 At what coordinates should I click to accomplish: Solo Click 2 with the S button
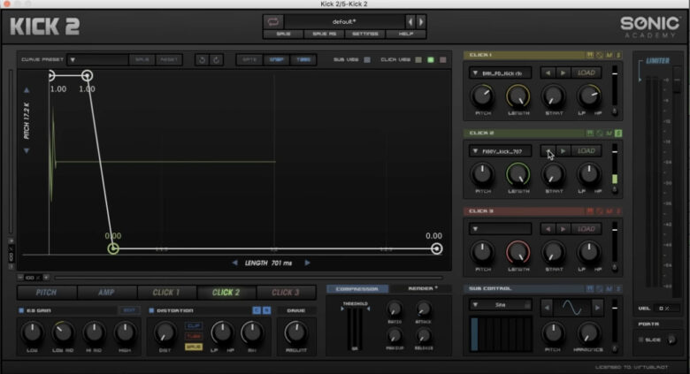point(618,133)
